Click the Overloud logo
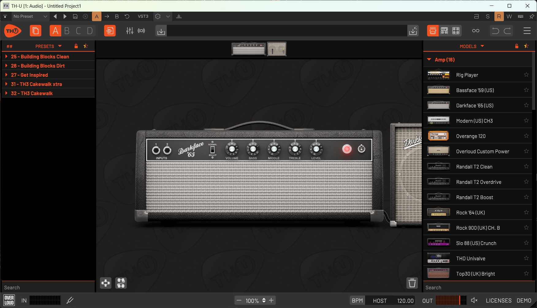537x308 pixels. [x=9, y=300]
